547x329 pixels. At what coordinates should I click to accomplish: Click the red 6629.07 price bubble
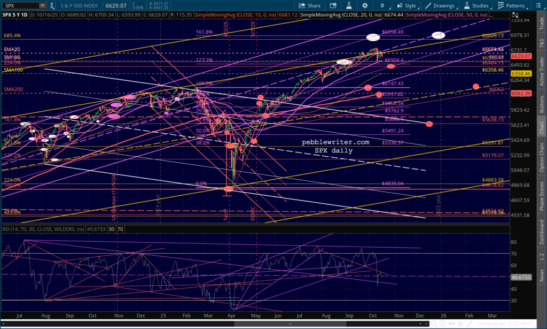tap(521, 56)
